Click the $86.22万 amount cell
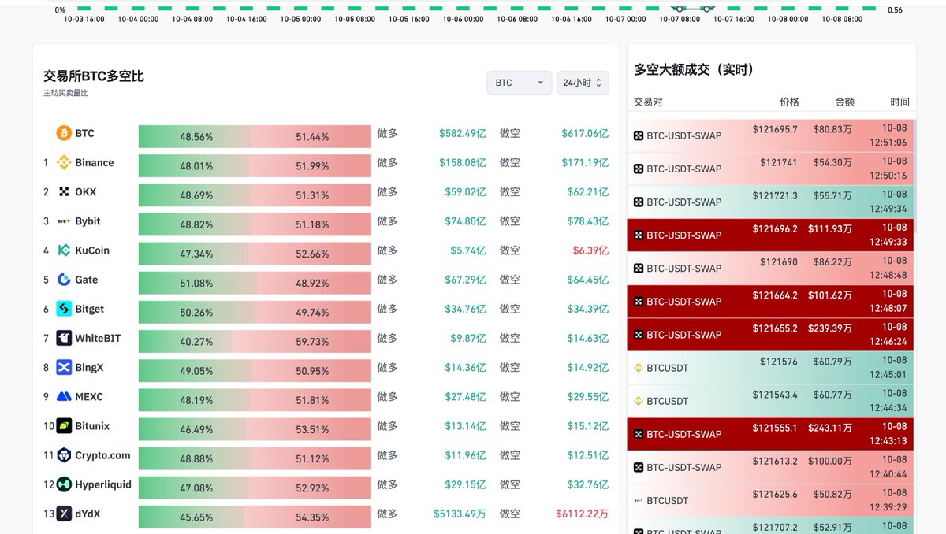 [832, 261]
